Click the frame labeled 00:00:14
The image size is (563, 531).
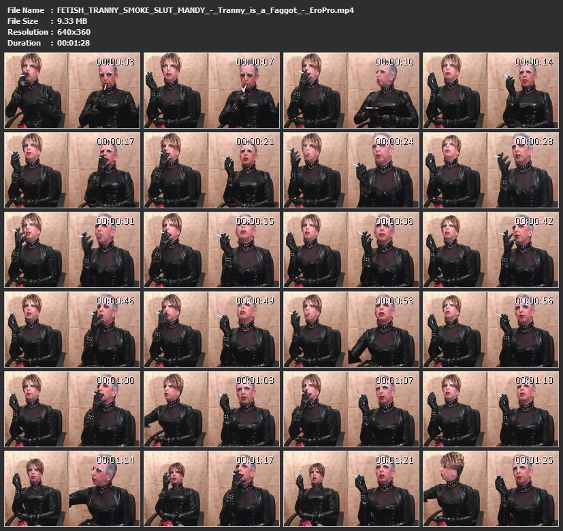490,91
